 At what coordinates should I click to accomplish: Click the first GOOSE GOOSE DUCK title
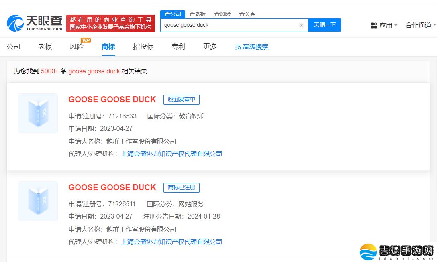point(112,100)
